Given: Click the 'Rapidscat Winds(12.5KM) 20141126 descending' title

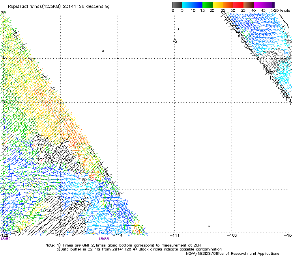Looking at the screenshot, I should (x=59, y=6).
